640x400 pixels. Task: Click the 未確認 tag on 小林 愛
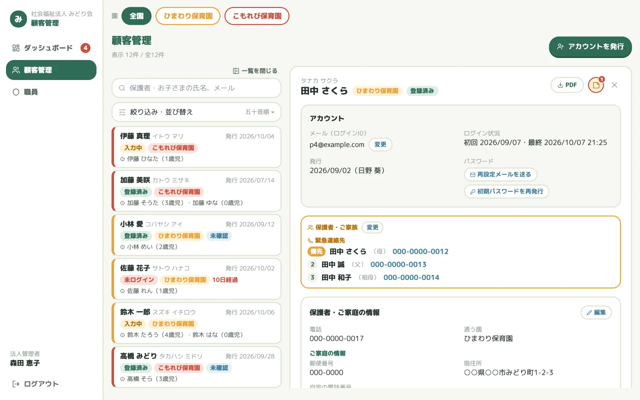(x=219, y=236)
